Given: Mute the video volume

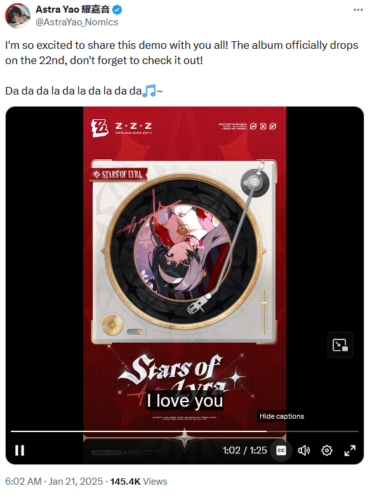Looking at the screenshot, I should 303,450.
